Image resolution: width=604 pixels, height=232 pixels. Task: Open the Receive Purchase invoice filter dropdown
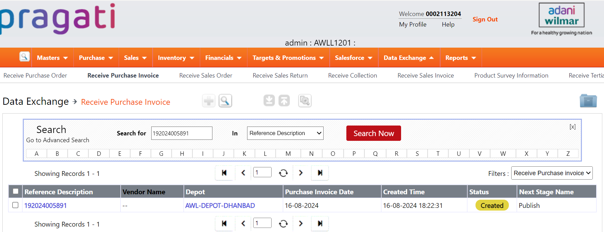(552, 173)
